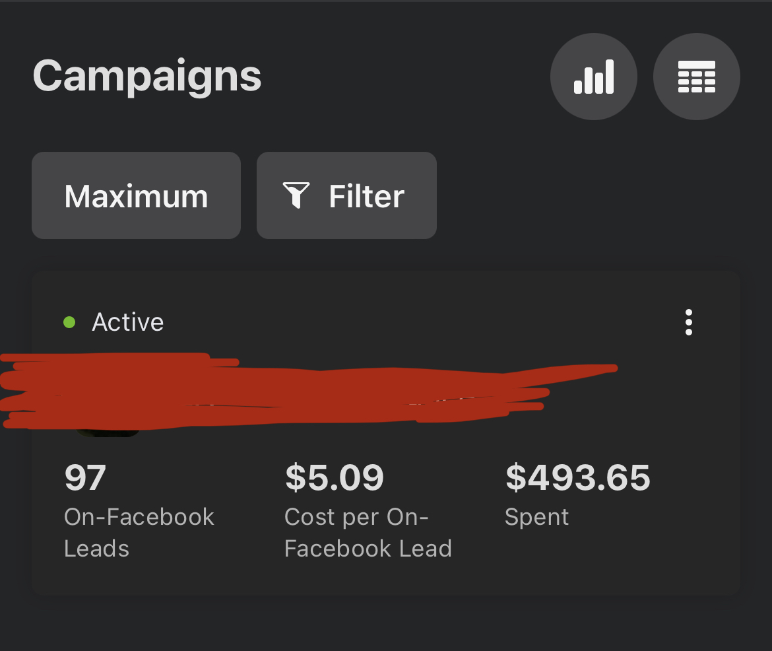The width and height of the screenshot is (772, 651).
Task: Click the funnel icon beside Filter
Action: click(x=296, y=195)
